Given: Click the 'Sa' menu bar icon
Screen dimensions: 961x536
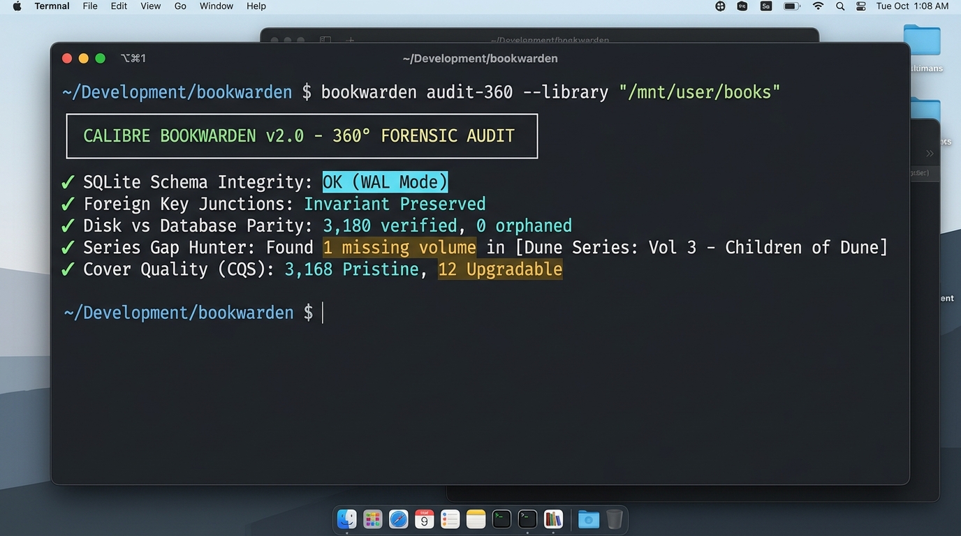Looking at the screenshot, I should click(x=766, y=6).
